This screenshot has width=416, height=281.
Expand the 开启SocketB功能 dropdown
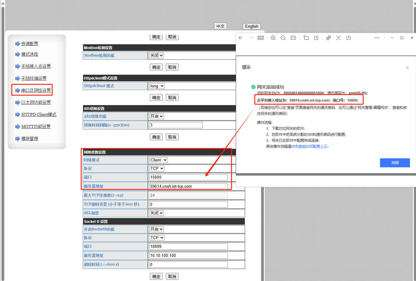coord(156,229)
